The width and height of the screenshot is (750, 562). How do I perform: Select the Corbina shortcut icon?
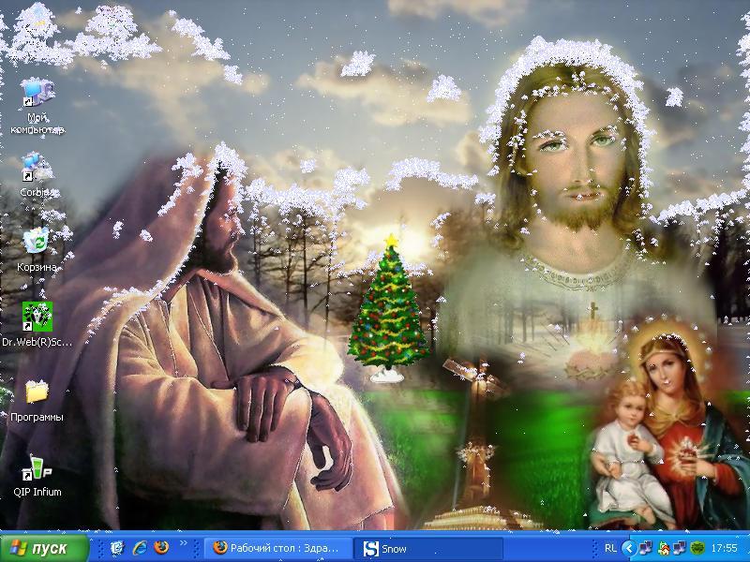[37, 169]
